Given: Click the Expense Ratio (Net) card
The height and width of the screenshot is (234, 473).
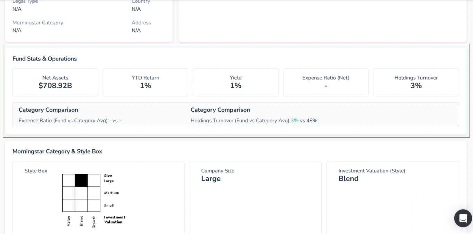Looking at the screenshot, I should tap(325, 82).
